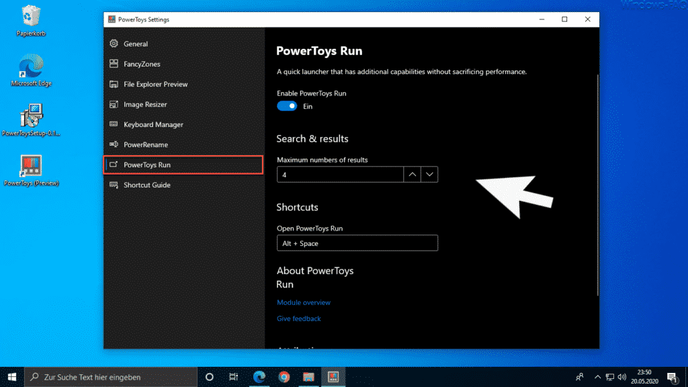Click the PowerRename icon
The height and width of the screenshot is (387, 688).
click(114, 144)
